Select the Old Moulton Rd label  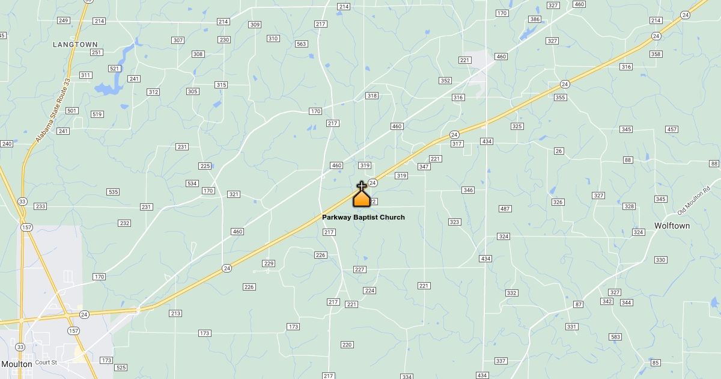694,200
